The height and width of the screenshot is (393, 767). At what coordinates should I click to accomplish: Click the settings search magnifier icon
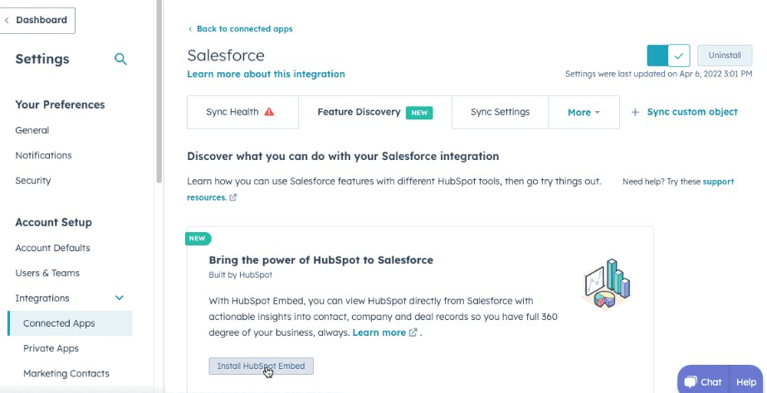pyautogui.click(x=120, y=59)
